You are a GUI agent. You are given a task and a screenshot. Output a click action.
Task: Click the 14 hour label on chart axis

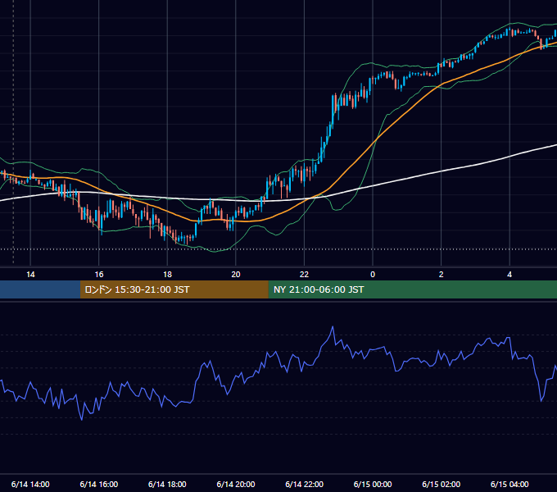30,275
